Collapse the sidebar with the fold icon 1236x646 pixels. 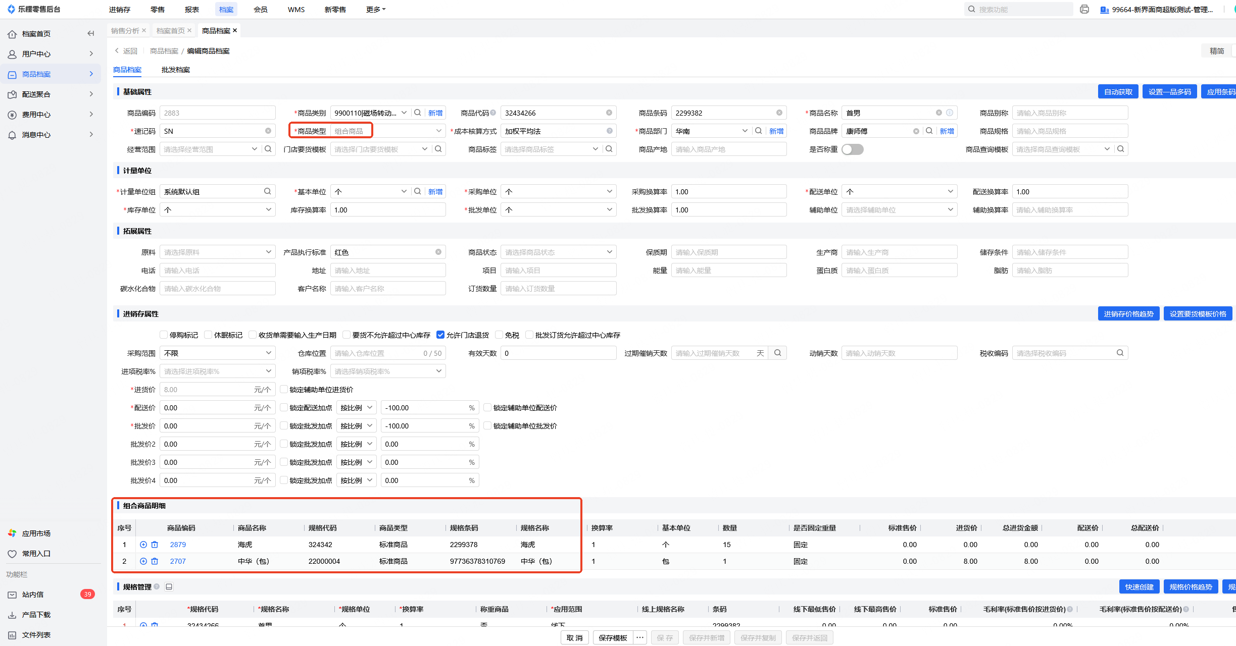click(91, 34)
